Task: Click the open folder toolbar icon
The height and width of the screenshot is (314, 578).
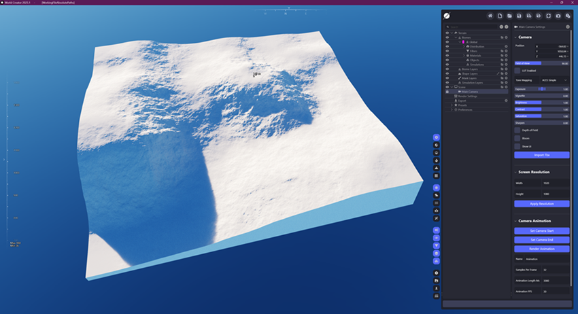Action: (x=509, y=16)
